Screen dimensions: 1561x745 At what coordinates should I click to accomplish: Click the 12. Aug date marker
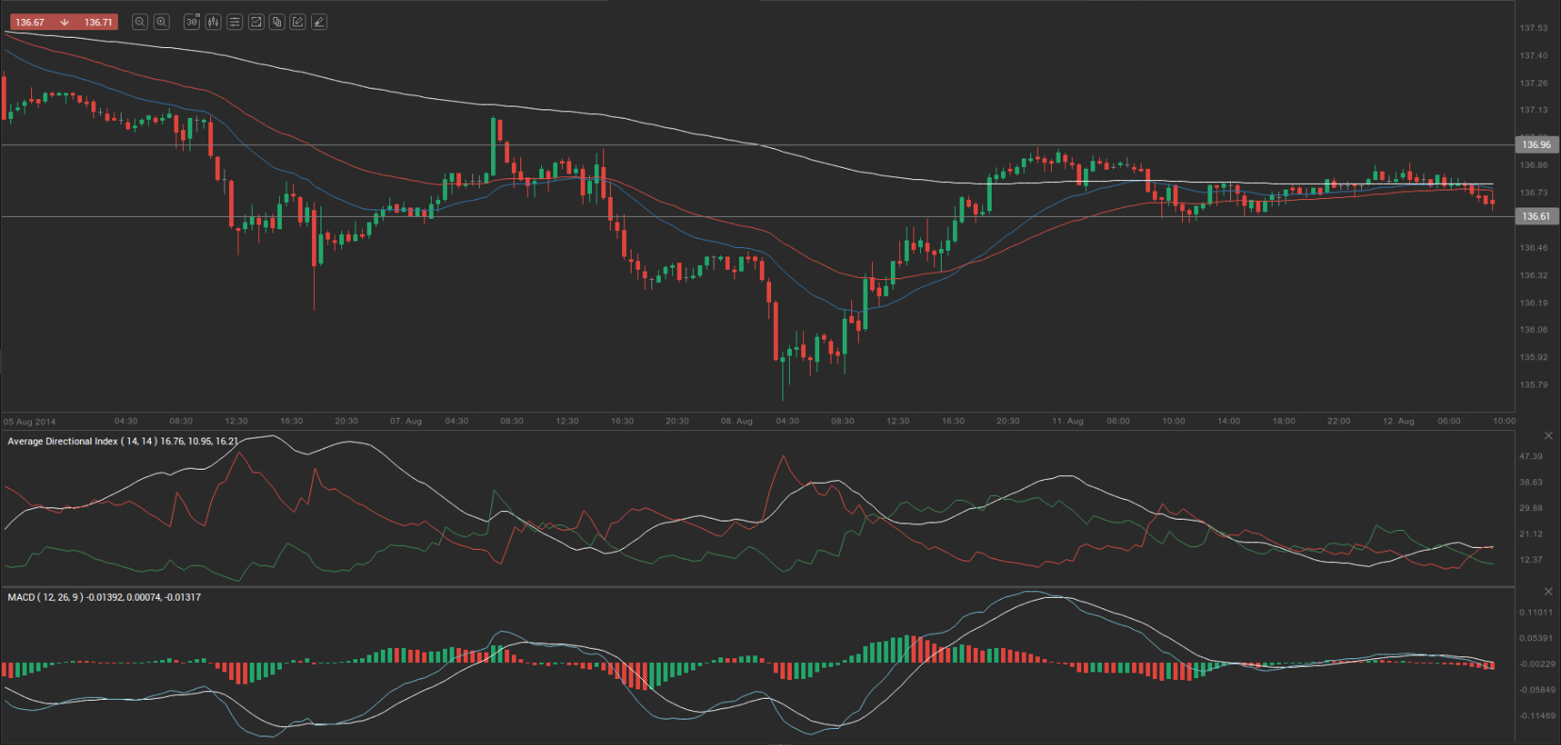1398,422
